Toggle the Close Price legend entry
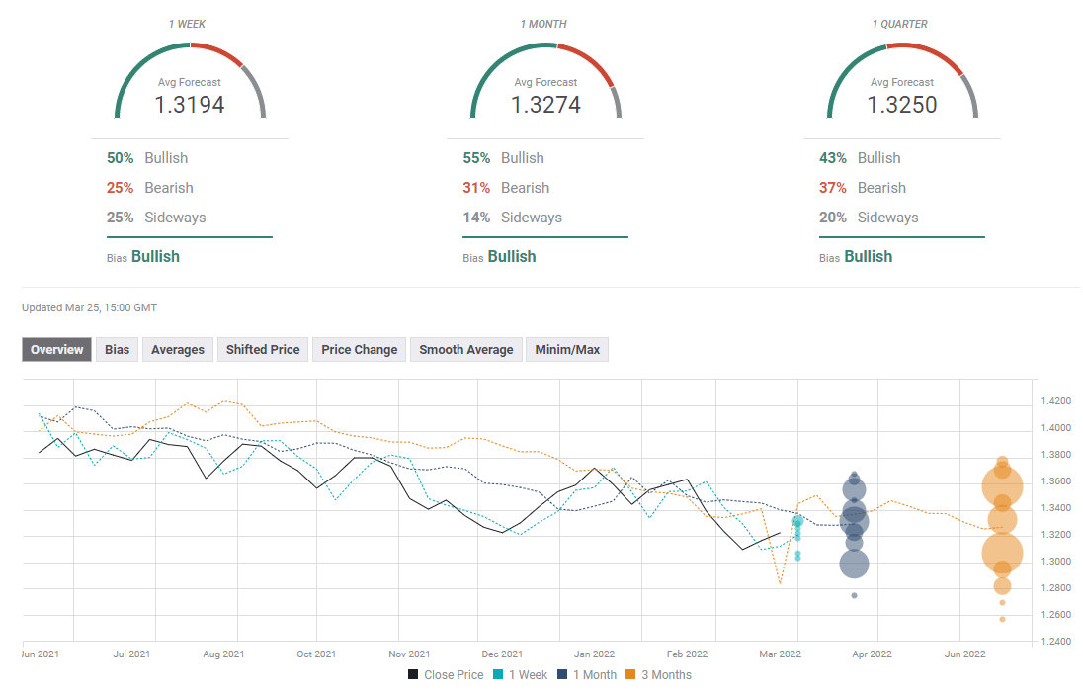The height and width of the screenshot is (698, 1083). click(x=446, y=675)
